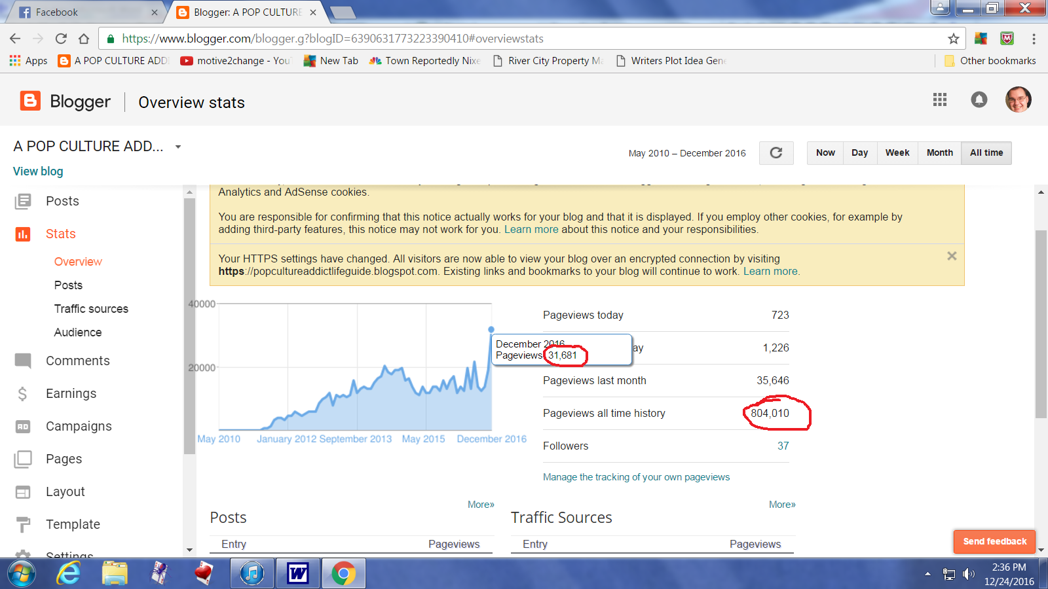Go to the Chrome home page
This screenshot has height=589, width=1048.
[x=84, y=39]
